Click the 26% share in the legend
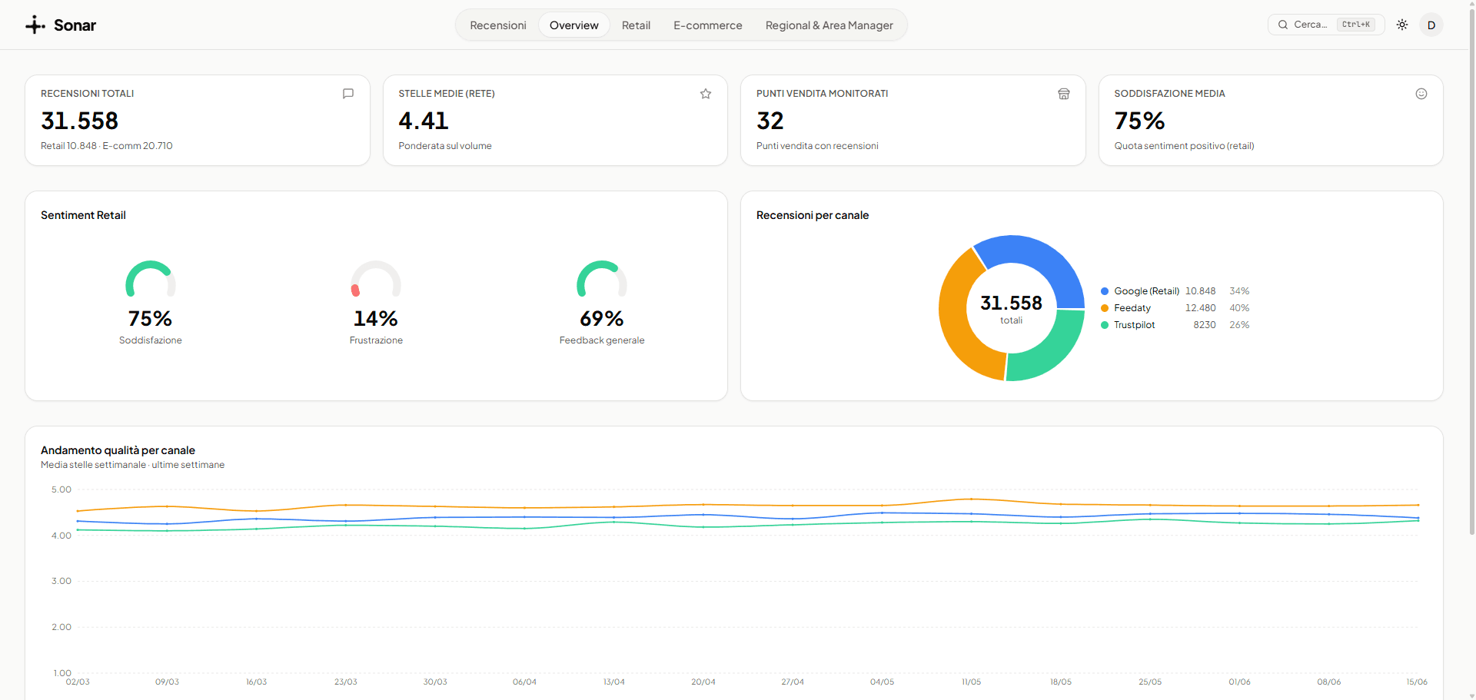The height and width of the screenshot is (700, 1476). tap(1239, 325)
